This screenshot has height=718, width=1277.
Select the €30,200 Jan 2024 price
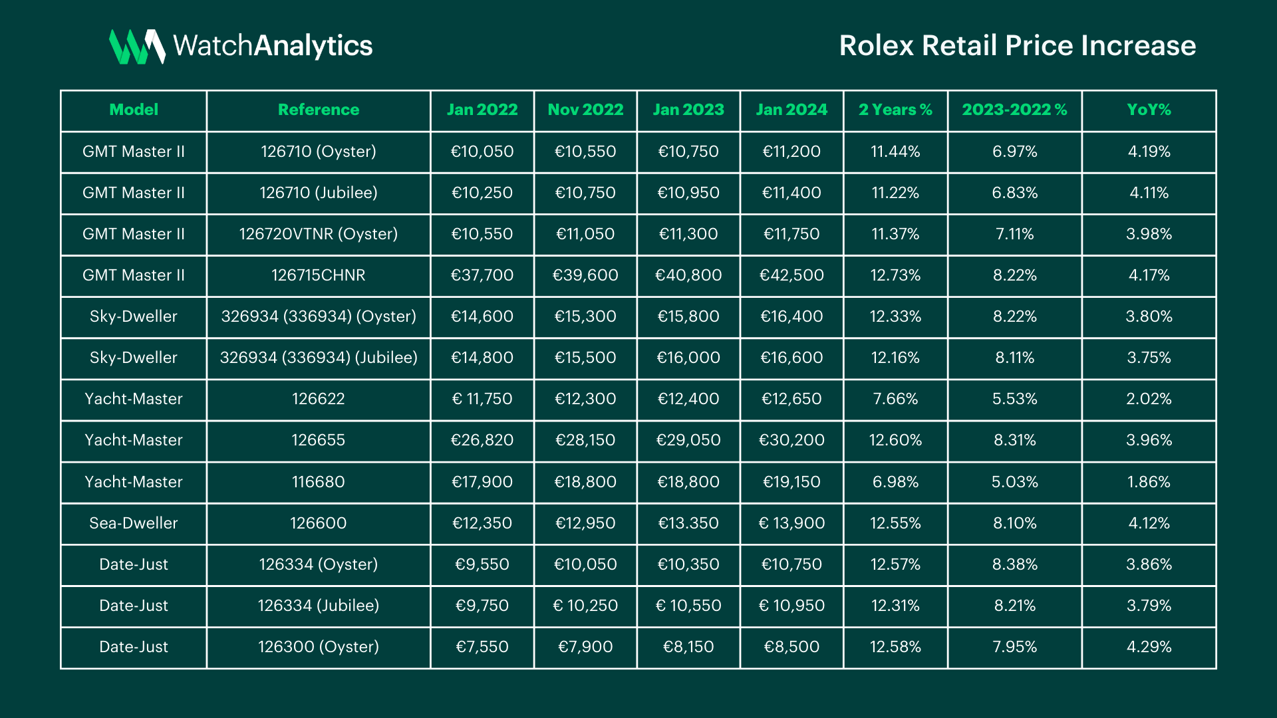coord(791,440)
